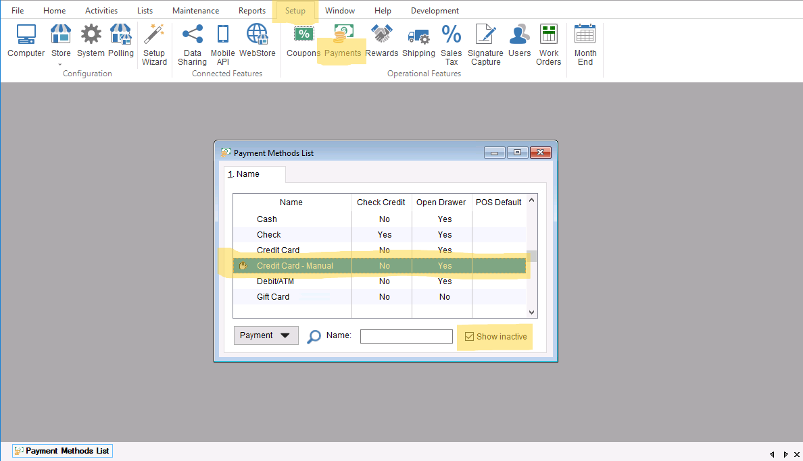Open Data Sharing settings

point(192,45)
